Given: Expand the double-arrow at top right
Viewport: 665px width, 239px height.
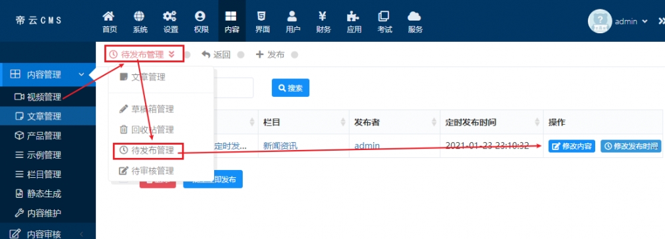Looking at the screenshot, I should [661, 21].
